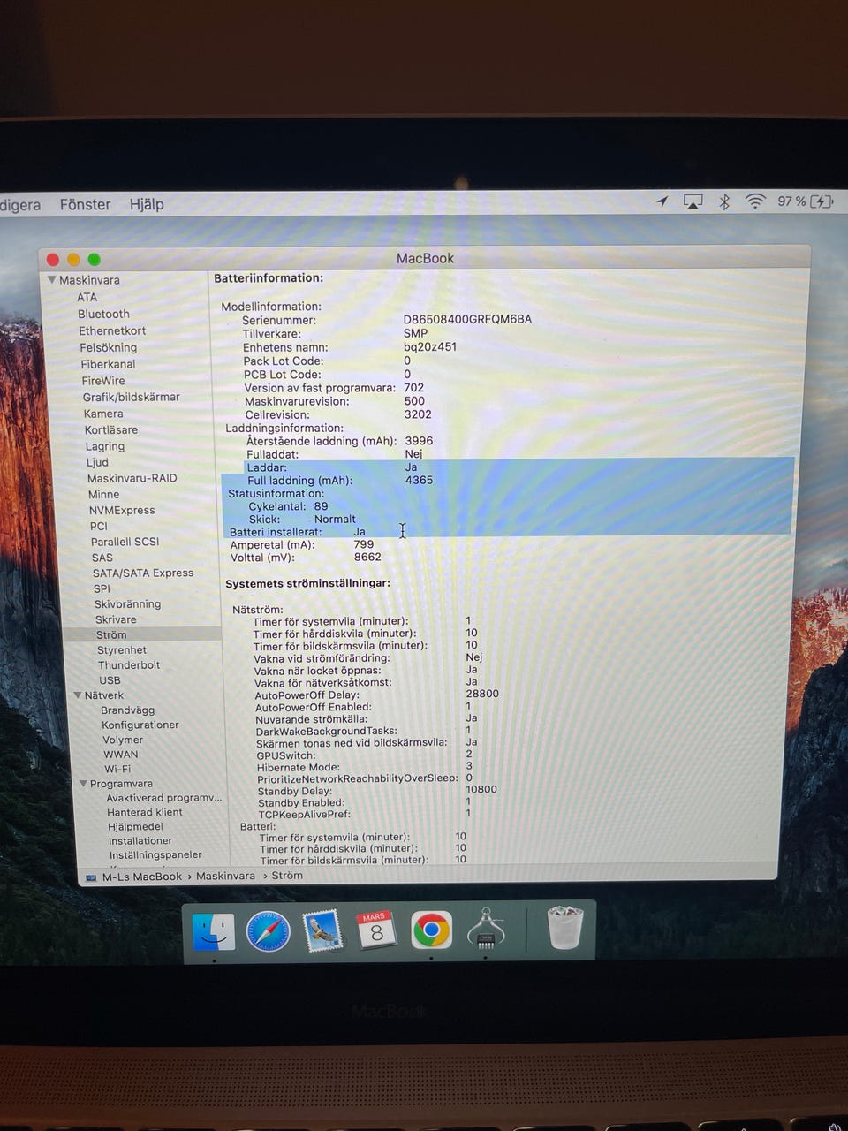
Task: Click Maskinvara in the path bar
Action: pos(225,876)
